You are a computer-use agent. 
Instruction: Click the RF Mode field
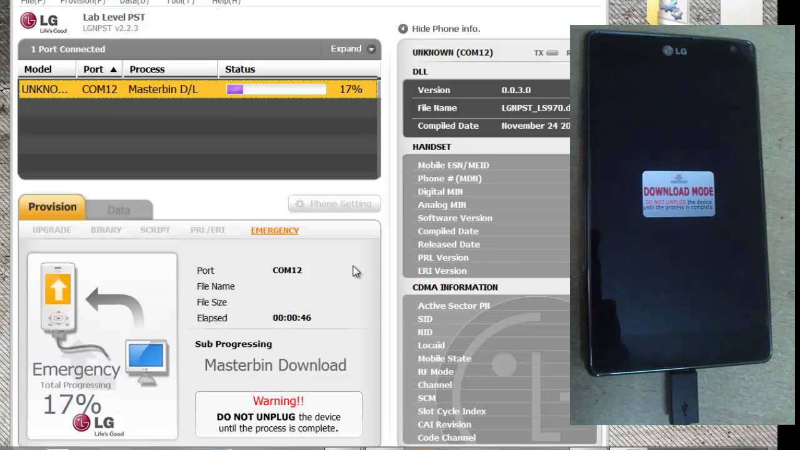[x=436, y=371]
